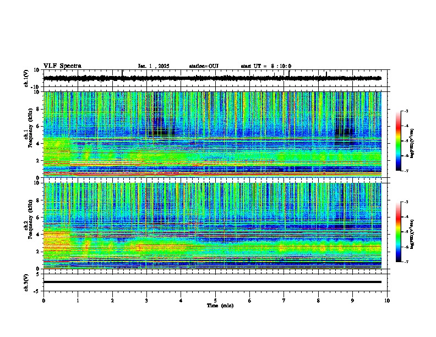The image size is (436, 337).
Task: Click time axis tick label "3"
Action: (x=146, y=301)
